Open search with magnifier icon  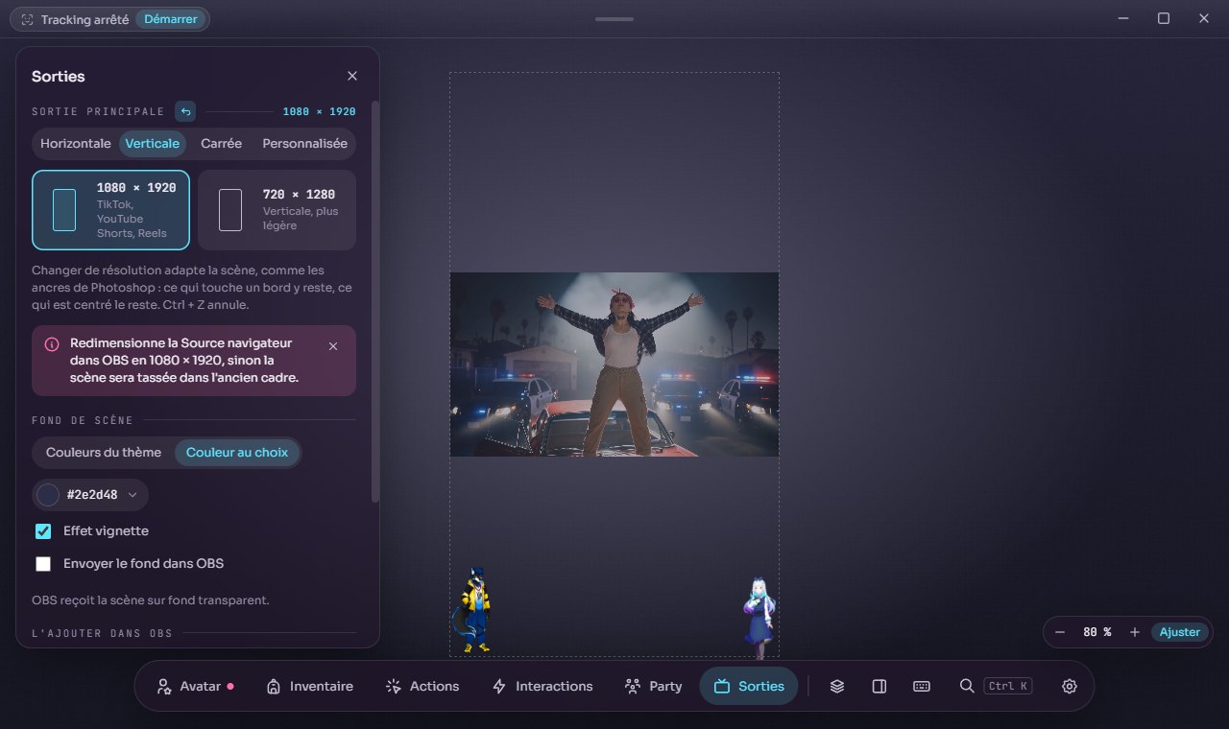pos(967,686)
